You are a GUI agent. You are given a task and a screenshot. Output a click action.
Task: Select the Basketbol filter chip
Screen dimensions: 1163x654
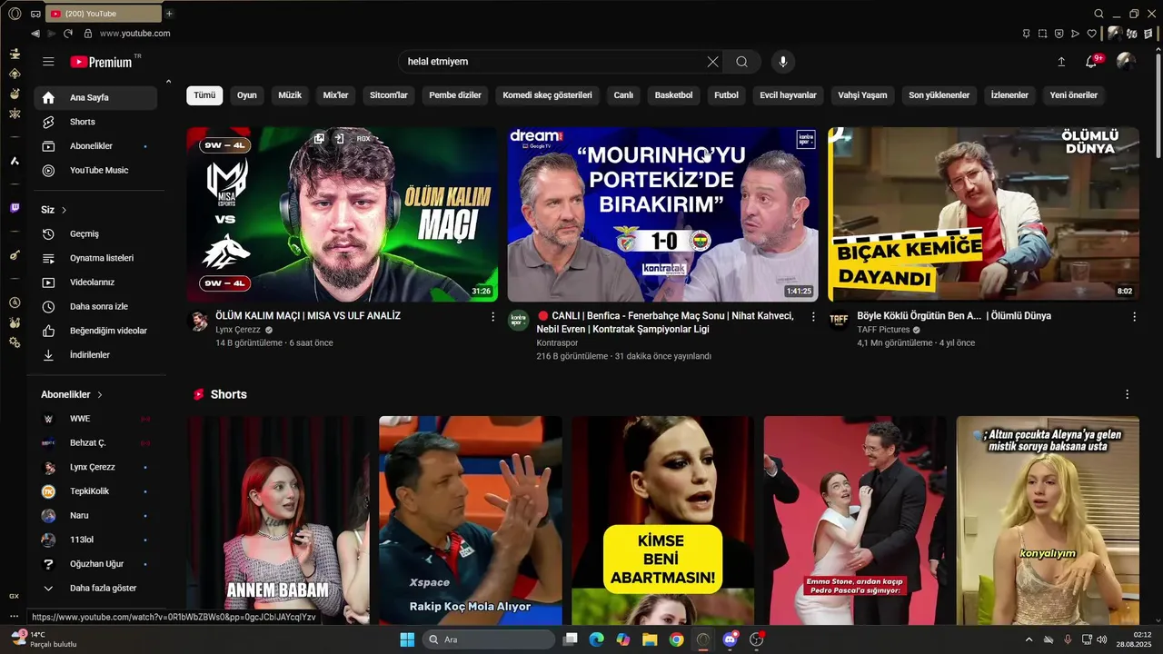point(673,95)
